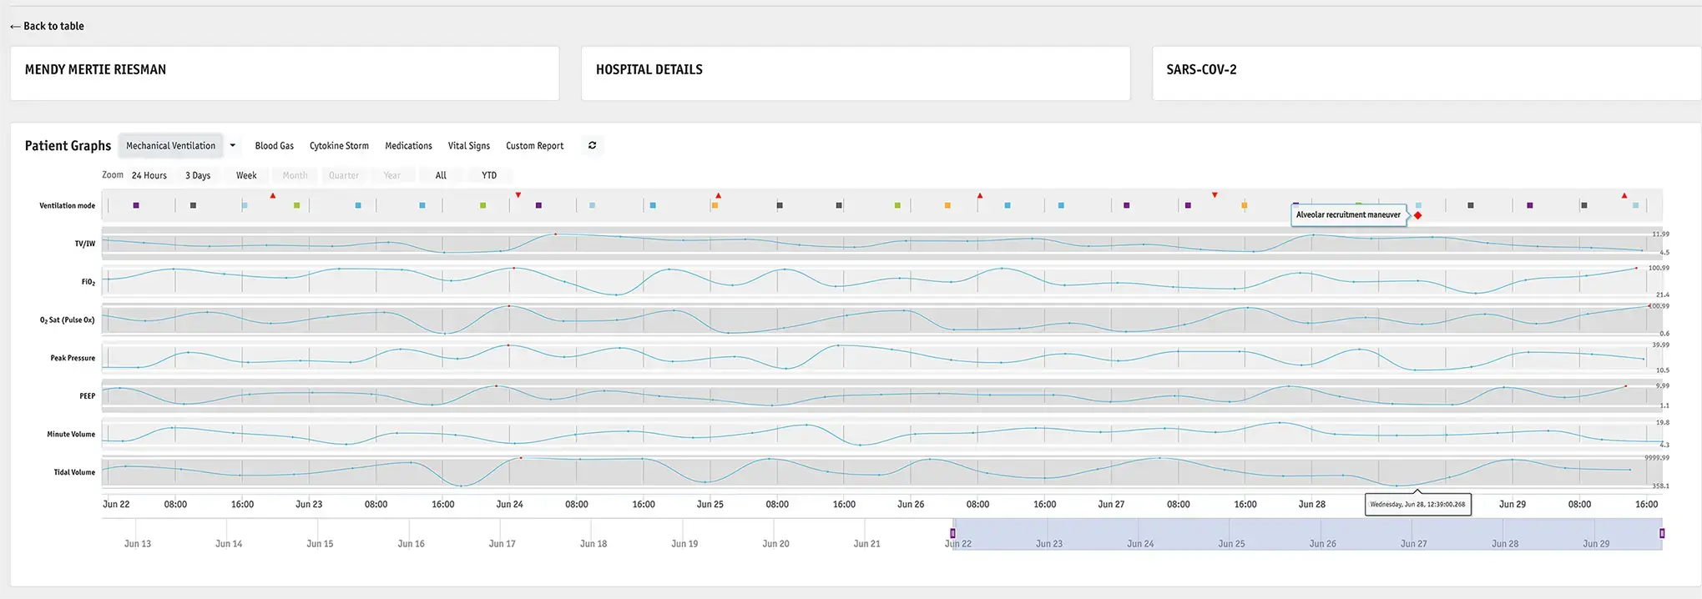
Task: Set zoom range to 3 Days
Action: (x=198, y=175)
